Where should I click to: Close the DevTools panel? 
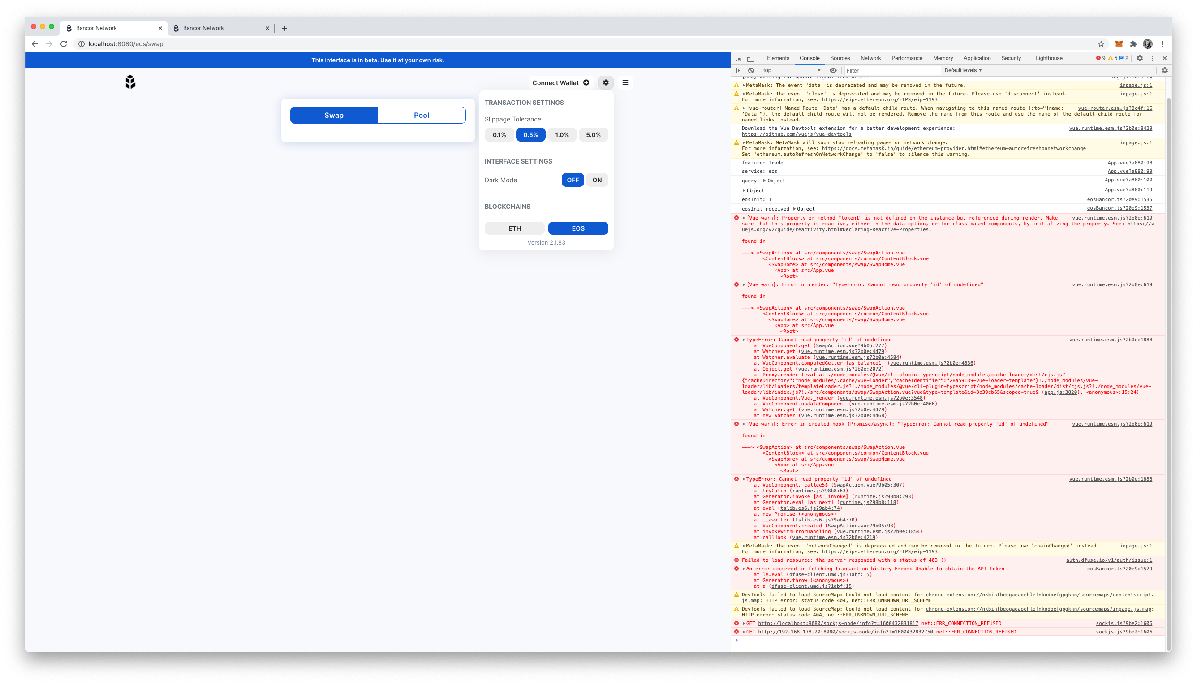pos(1165,58)
